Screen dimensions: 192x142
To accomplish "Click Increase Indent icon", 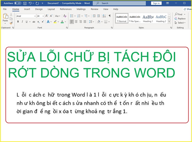I will 98,16.
